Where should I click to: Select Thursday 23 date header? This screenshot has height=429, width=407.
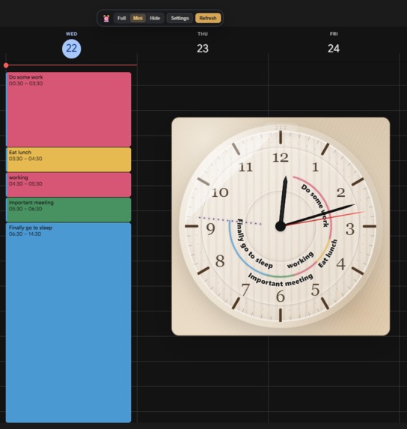click(x=203, y=49)
